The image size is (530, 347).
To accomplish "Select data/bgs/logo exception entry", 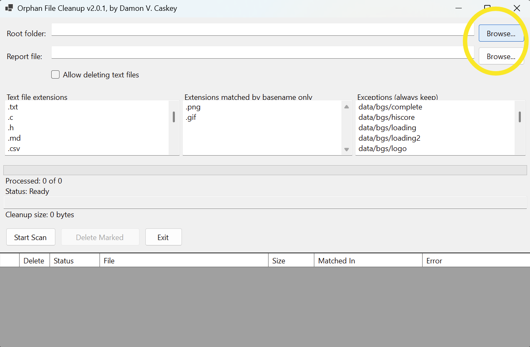I will click(x=382, y=149).
